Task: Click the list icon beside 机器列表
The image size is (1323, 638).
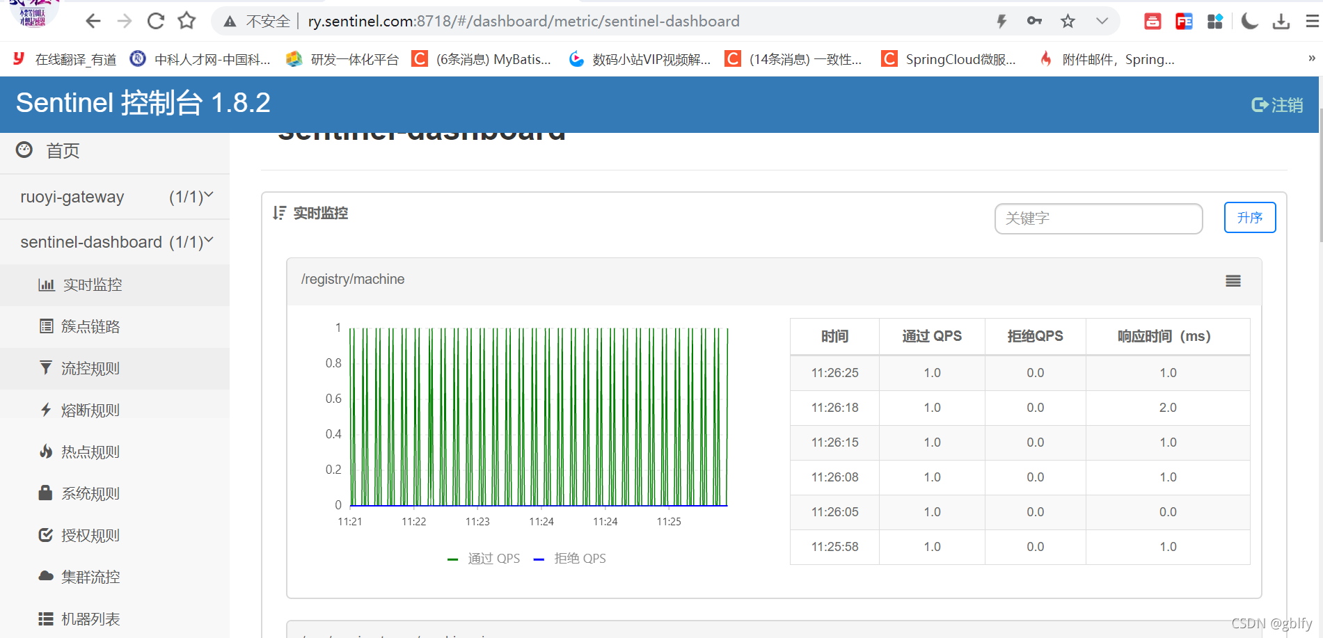Action: pos(46,619)
